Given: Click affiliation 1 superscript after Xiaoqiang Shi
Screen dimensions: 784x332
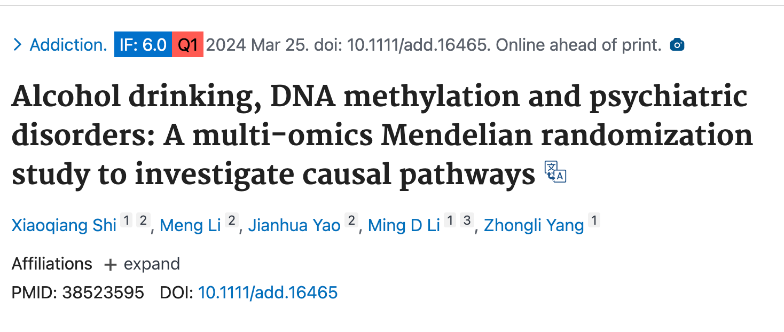Looking at the screenshot, I should 126,220.
